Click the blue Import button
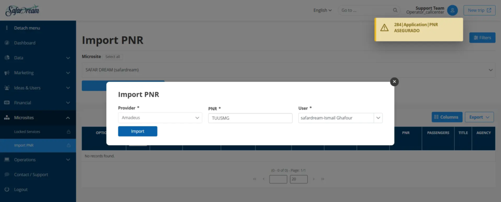Screen dimensions: 501x202 (137, 131)
